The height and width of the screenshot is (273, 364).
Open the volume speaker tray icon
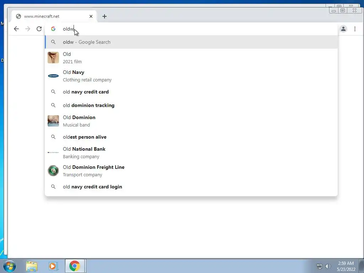coord(328,266)
